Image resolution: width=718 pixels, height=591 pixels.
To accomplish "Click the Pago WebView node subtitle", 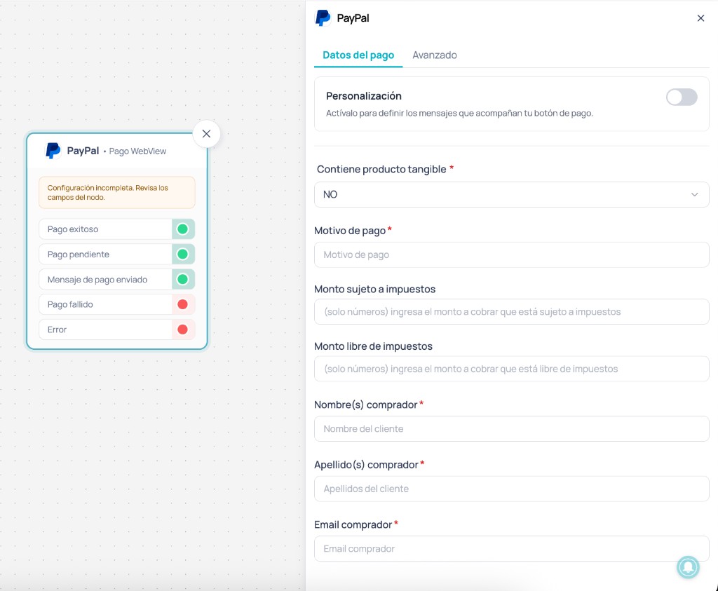I will click(x=137, y=151).
